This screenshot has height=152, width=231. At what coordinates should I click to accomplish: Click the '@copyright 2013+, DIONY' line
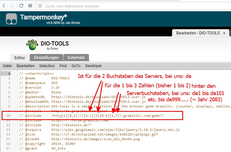point(47,144)
